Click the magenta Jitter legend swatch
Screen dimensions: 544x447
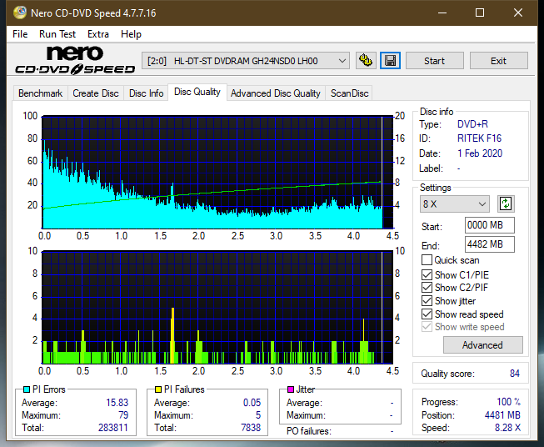pyautogui.click(x=291, y=389)
